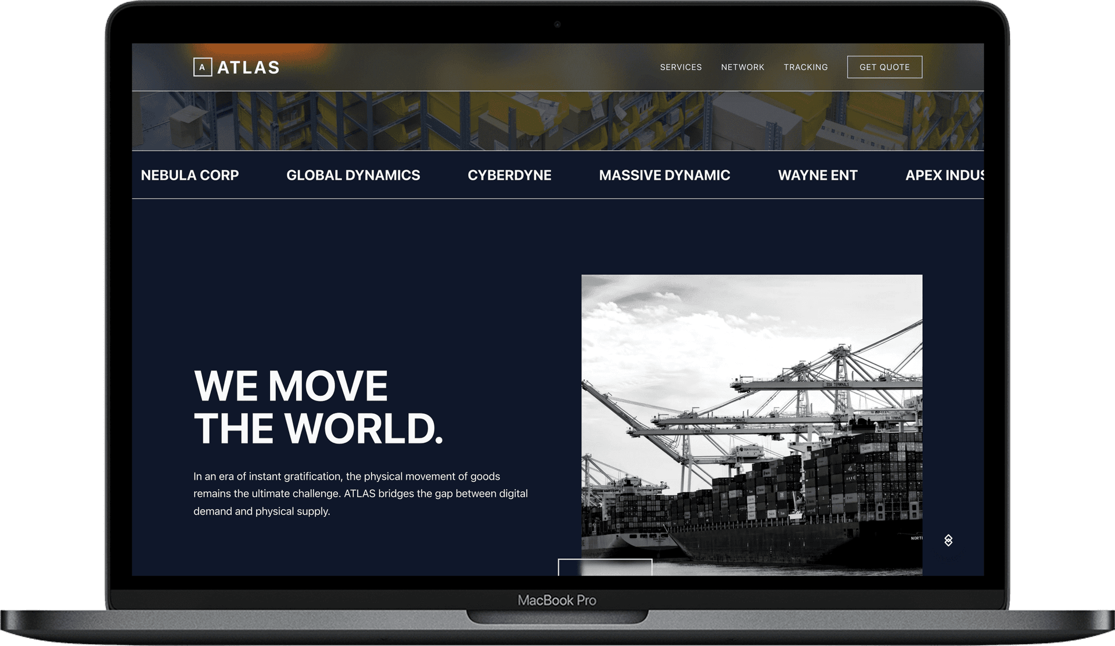Select Global Dynamics in the client ticker

pyautogui.click(x=353, y=175)
